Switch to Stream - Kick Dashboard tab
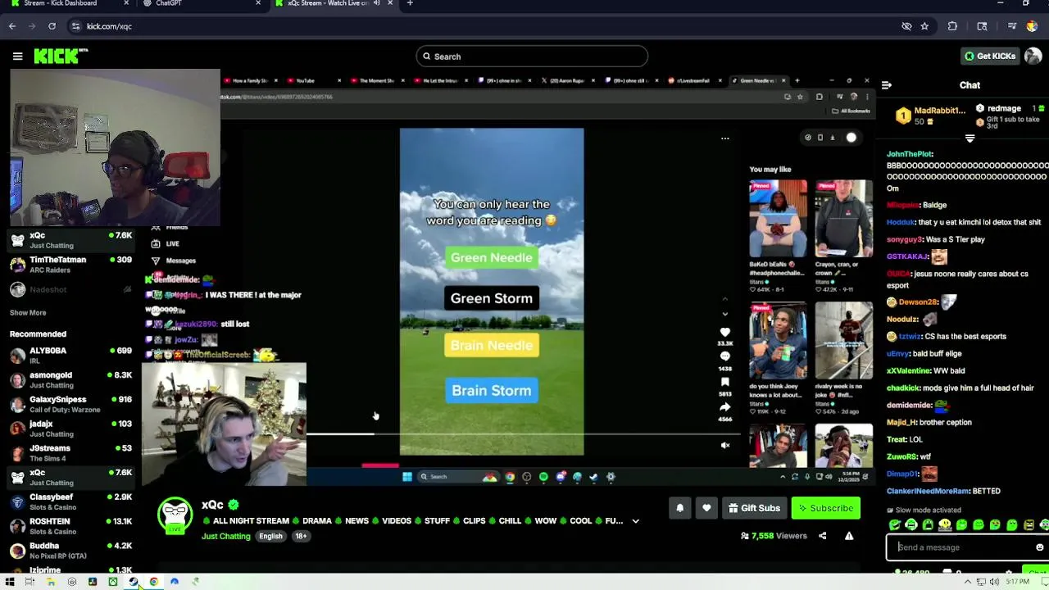 pyautogui.click(x=67, y=3)
